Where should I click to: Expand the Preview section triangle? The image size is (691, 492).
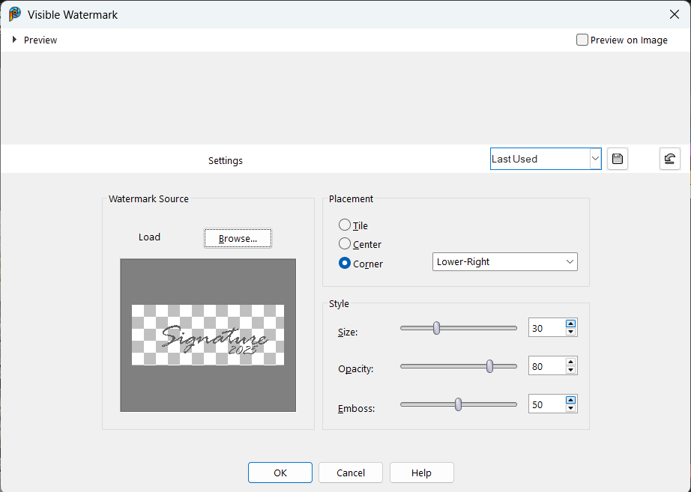click(x=14, y=40)
